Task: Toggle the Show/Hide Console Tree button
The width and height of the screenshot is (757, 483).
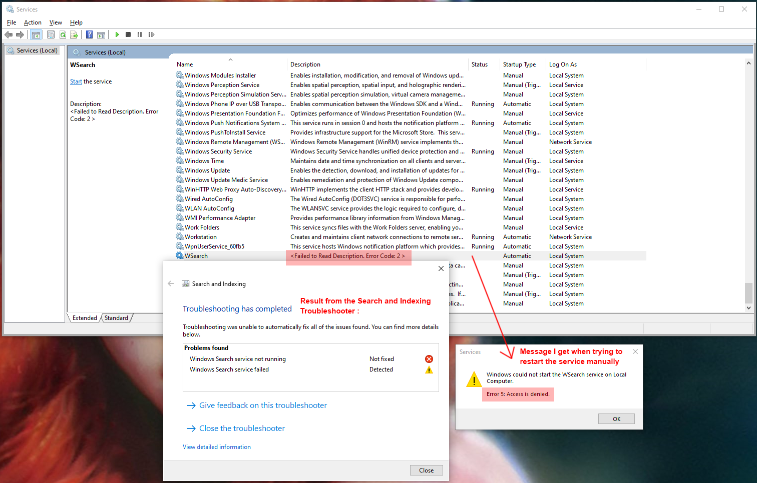Action: tap(36, 34)
